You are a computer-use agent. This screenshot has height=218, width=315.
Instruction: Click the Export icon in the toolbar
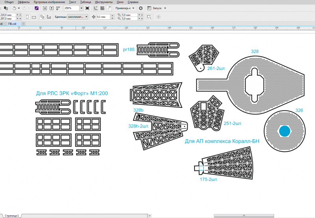[52, 8]
